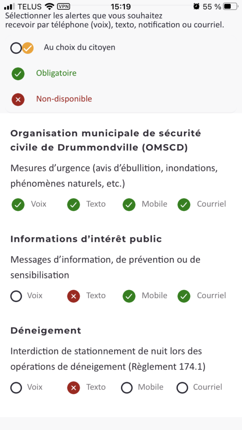Tap the VPN indicator in status bar

(63, 6)
